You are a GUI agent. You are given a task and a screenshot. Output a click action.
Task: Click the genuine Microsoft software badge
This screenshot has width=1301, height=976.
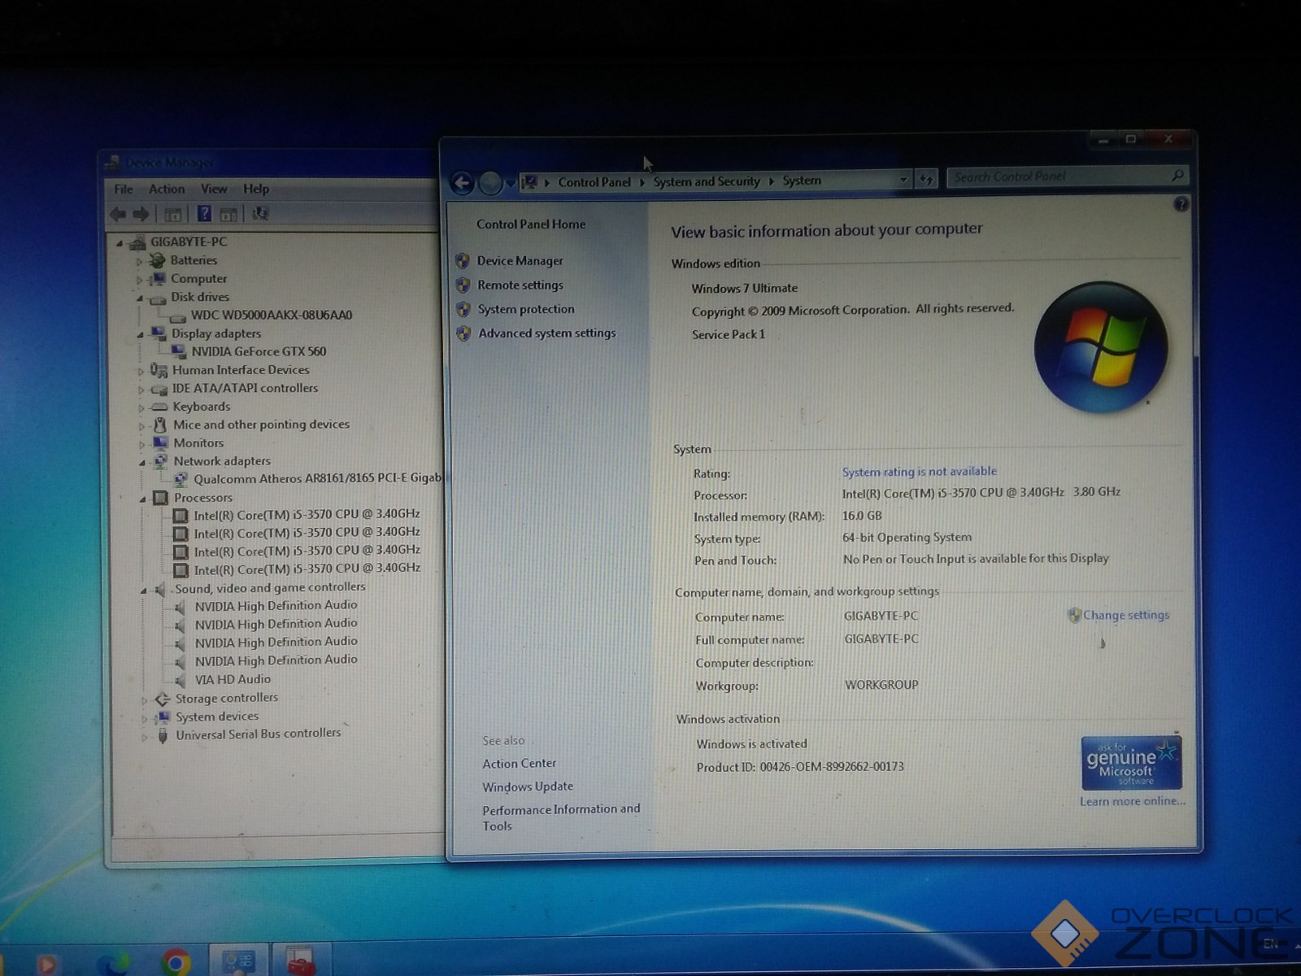[x=1131, y=763]
